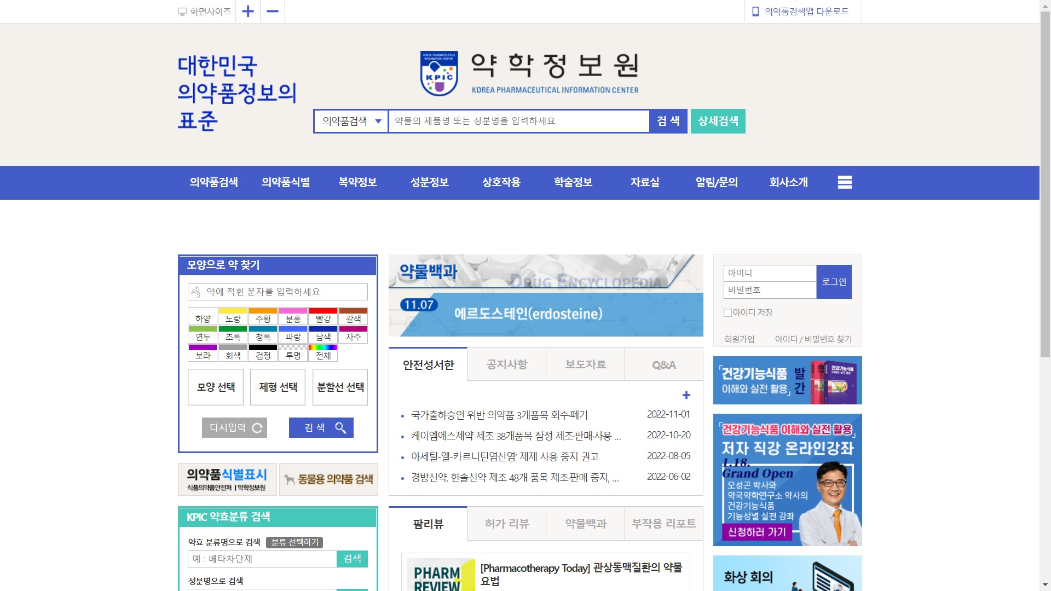The width and height of the screenshot is (1051, 591).
Task: Check the 아이디 저장 checkbox
Action: point(727,312)
